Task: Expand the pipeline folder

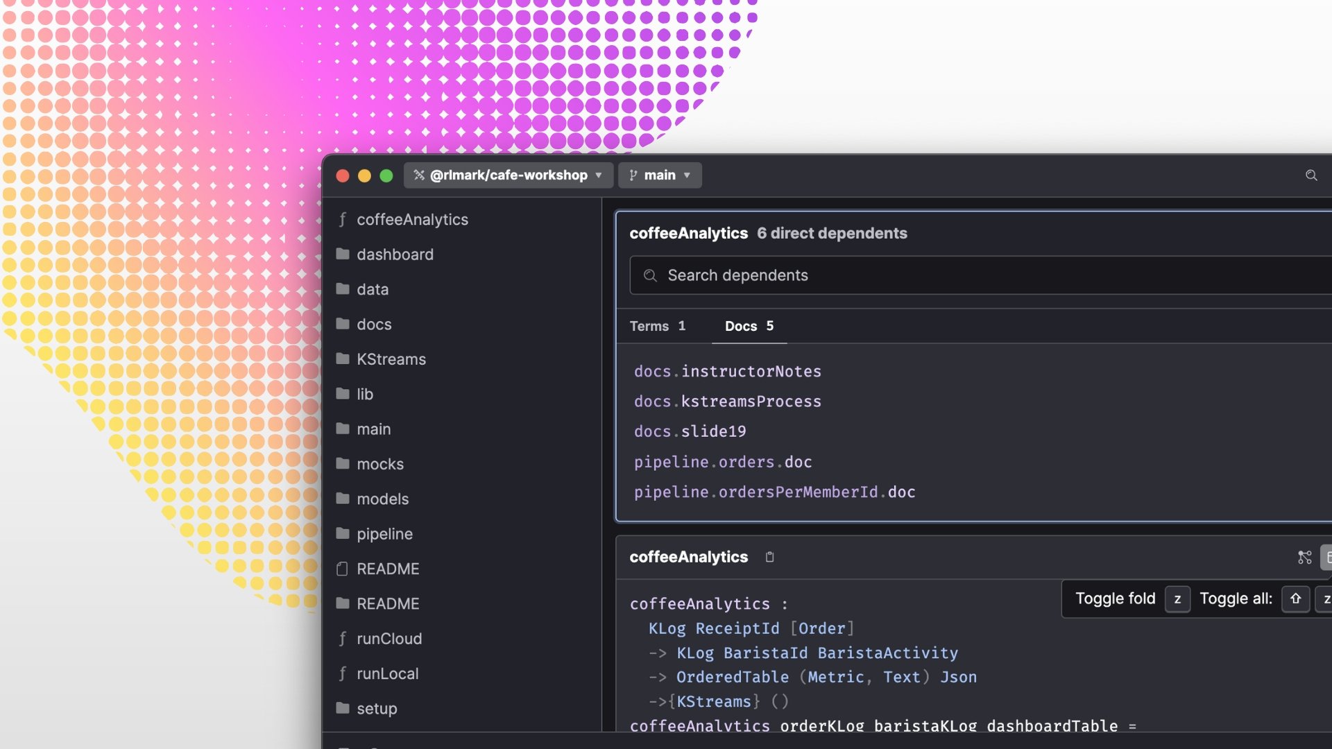Action: [x=384, y=534]
